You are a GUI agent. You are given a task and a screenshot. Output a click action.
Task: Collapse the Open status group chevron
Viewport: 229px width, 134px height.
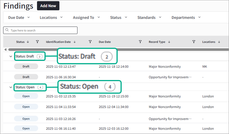point(11,87)
